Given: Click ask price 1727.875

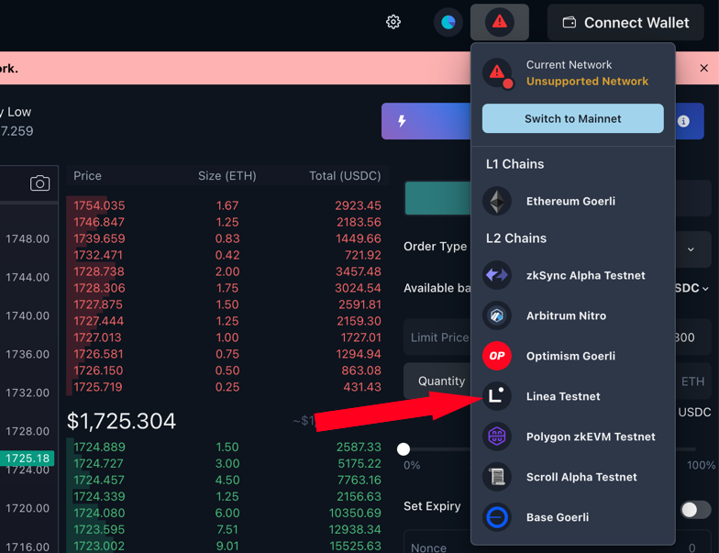Looking at the screenshot, I should tap(98, 304).
